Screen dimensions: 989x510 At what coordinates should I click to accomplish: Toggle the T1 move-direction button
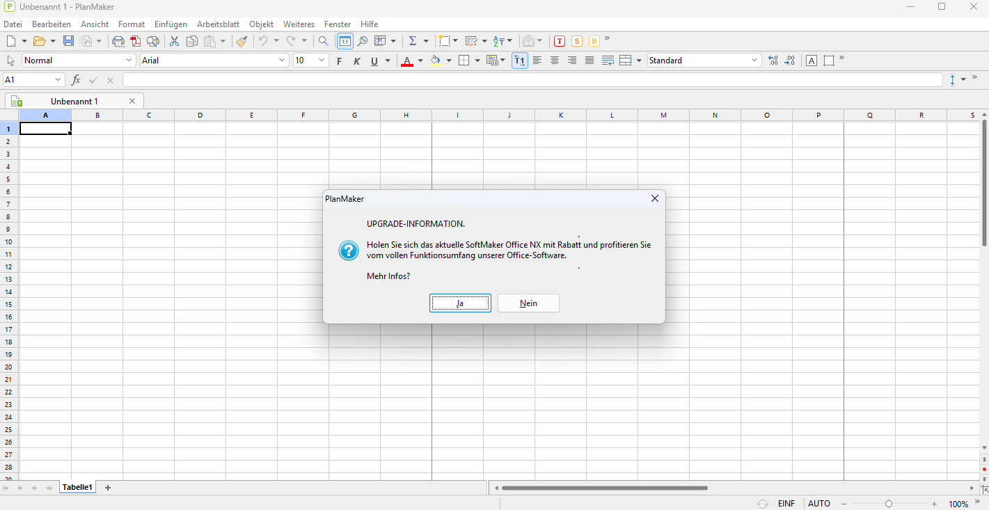pos(520,61)
